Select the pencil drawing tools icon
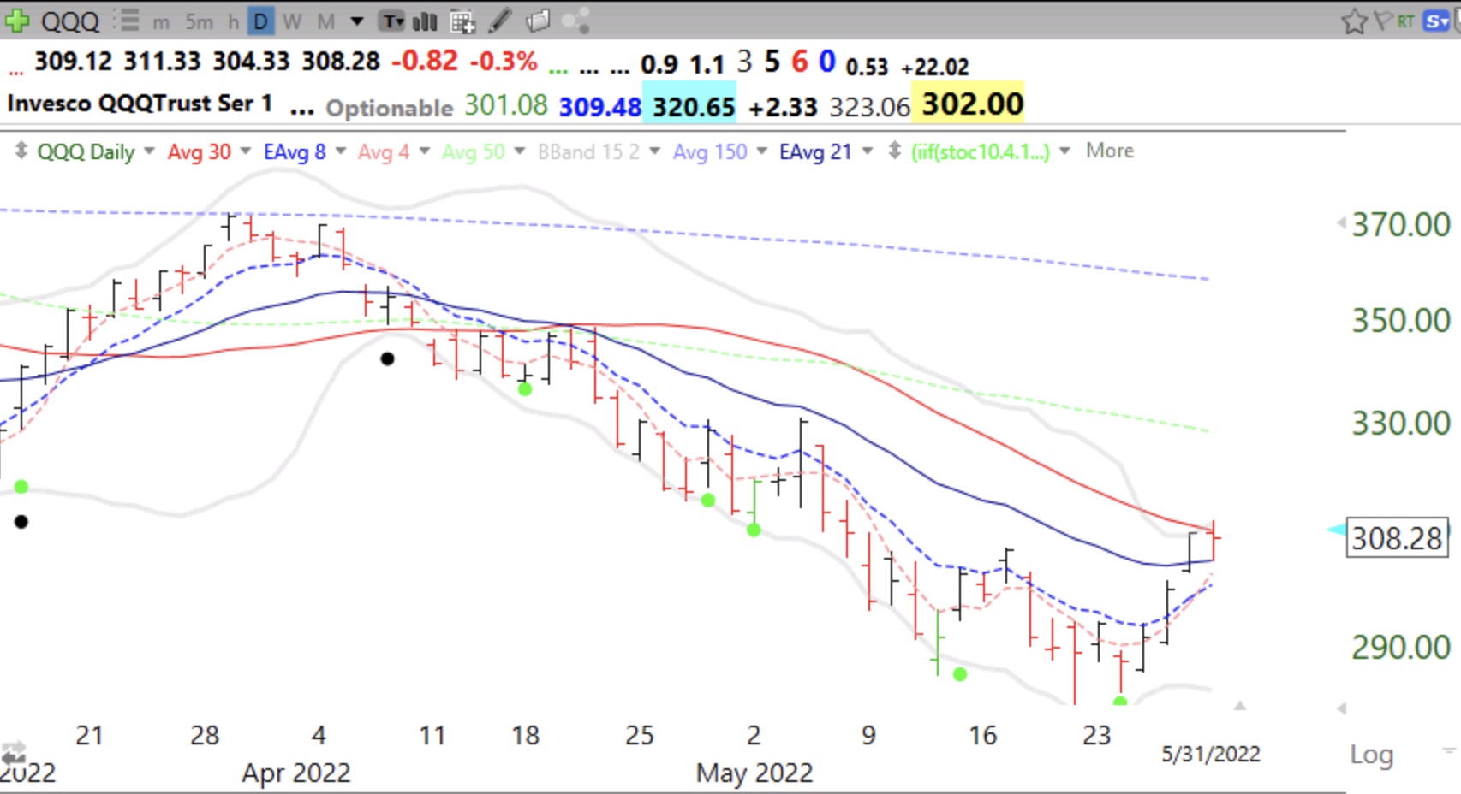This screenshot has width=1461, height=794. tap(500, 21)
